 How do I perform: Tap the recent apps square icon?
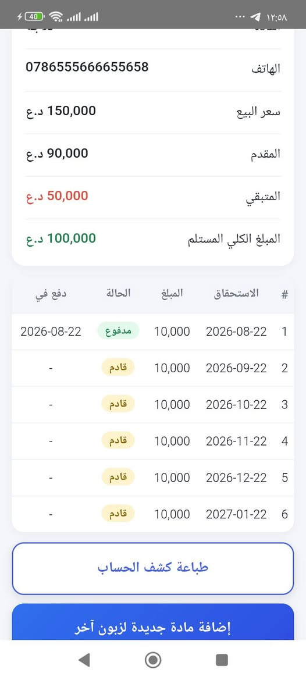pos(222,660)
